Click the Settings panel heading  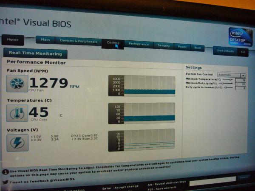tap(193, 67)
